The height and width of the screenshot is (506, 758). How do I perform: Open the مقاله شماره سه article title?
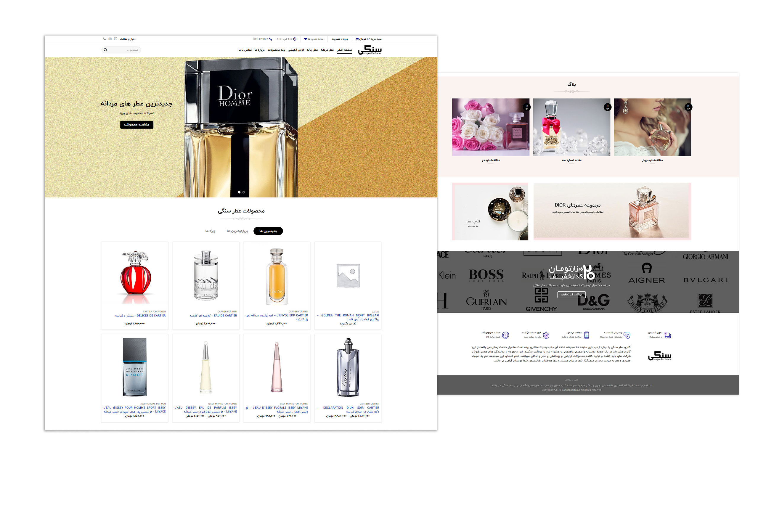[x=571, y=160]
